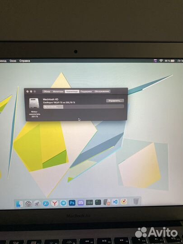Viewport: 183px width, 244px height.
Task: Switch to the Мониторы tab
Action: tap(58, 91)
